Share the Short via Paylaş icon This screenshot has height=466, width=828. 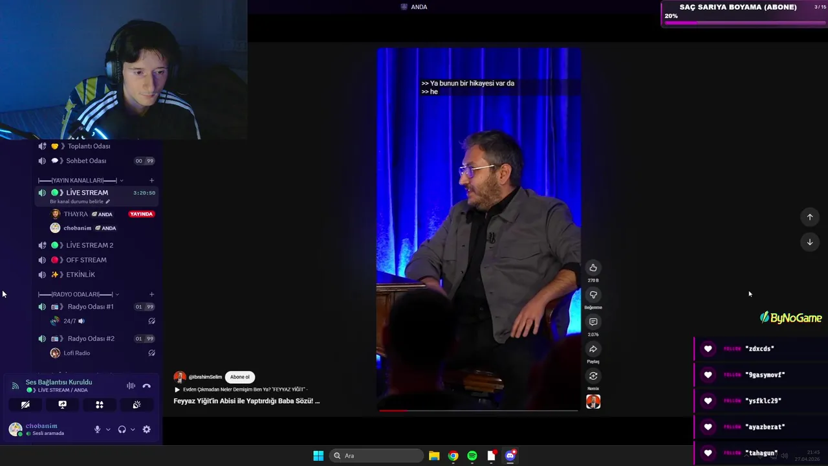(x=593, y=349)
